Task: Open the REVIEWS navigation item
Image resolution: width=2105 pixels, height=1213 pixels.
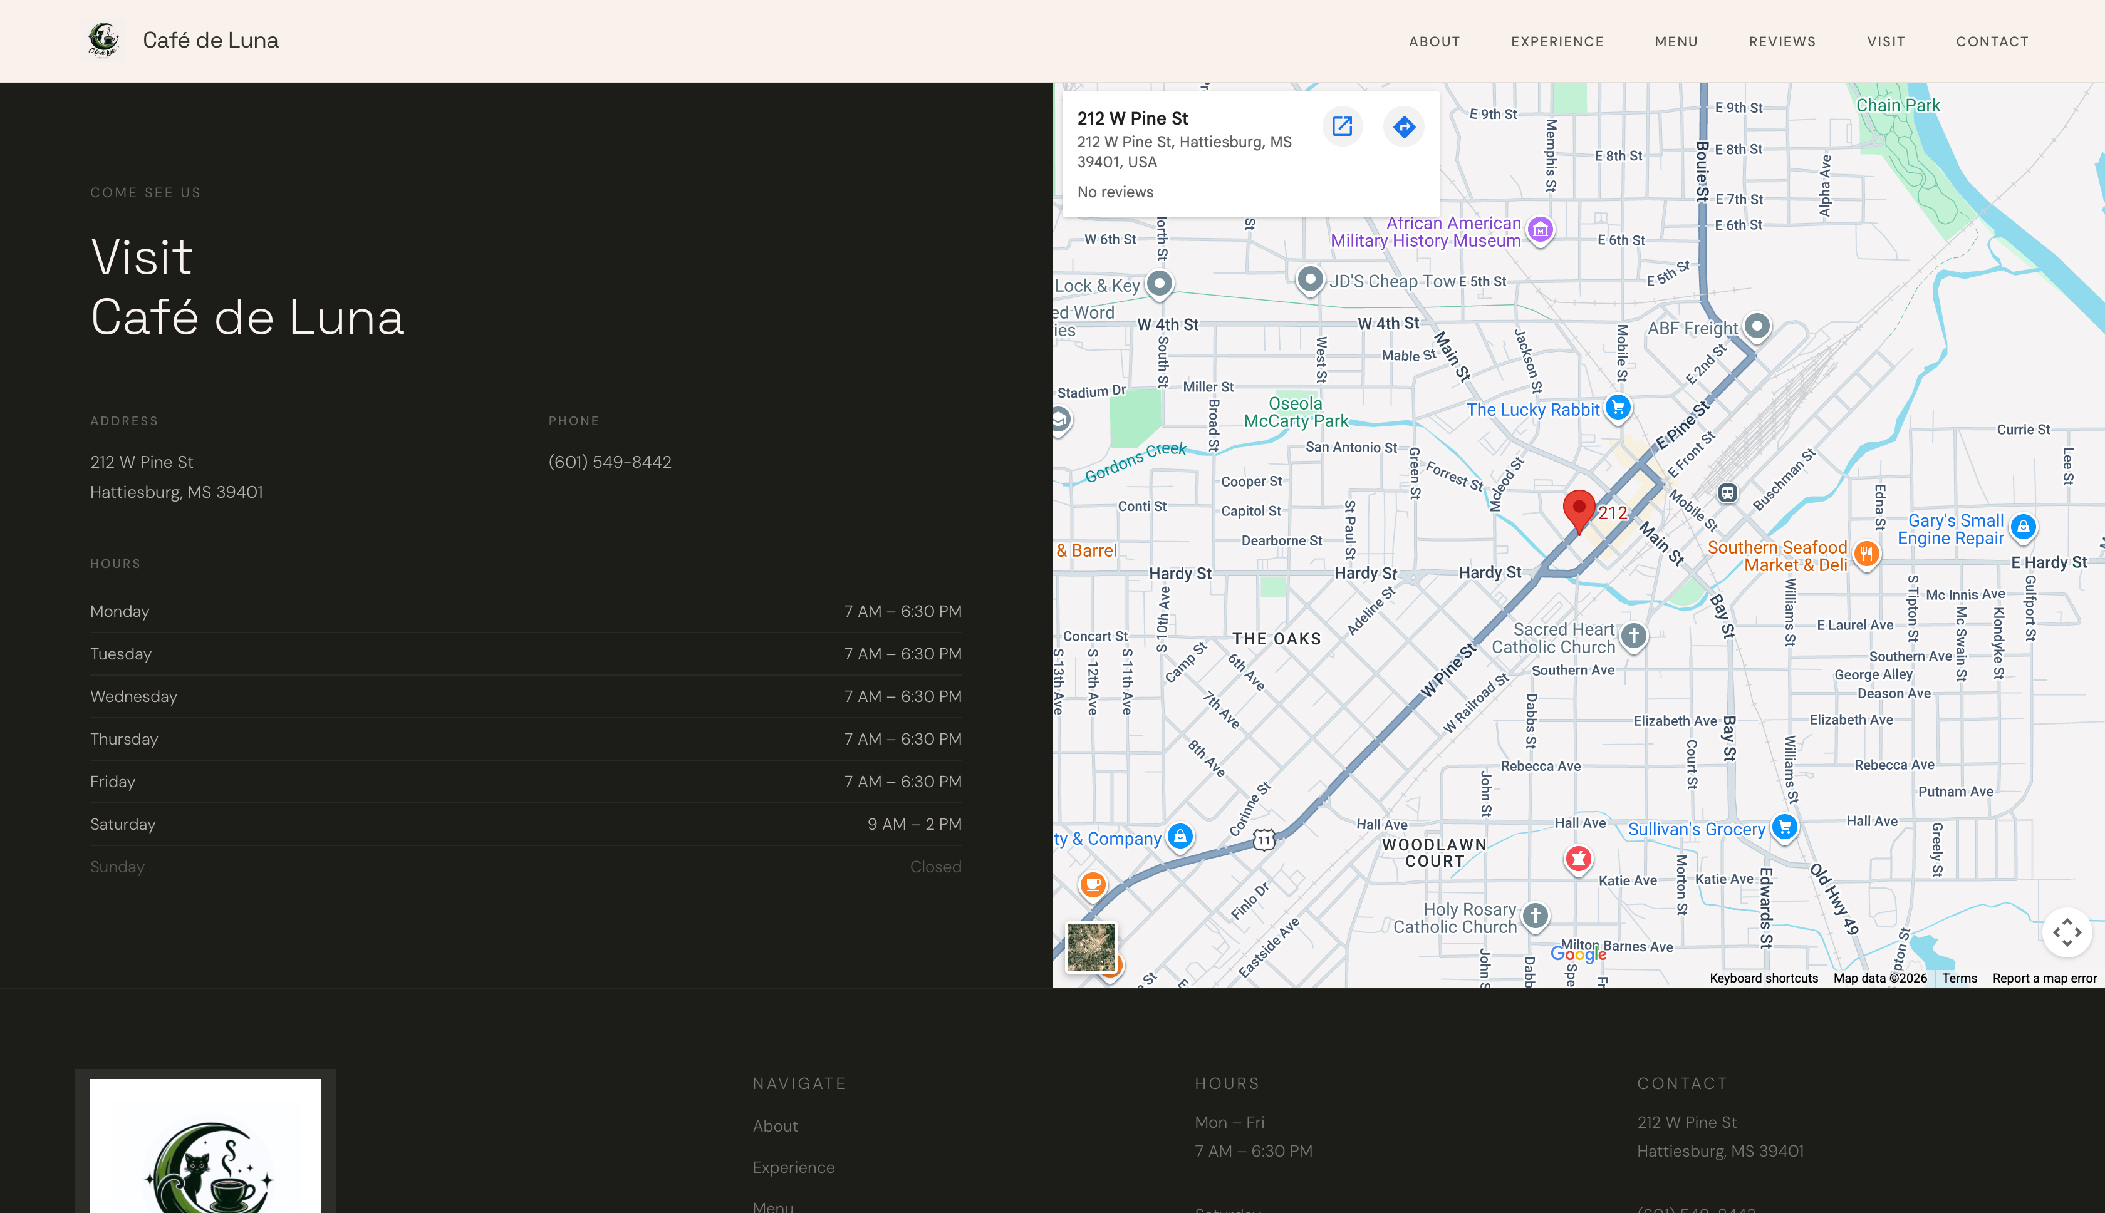Action: click(1782, 41)
